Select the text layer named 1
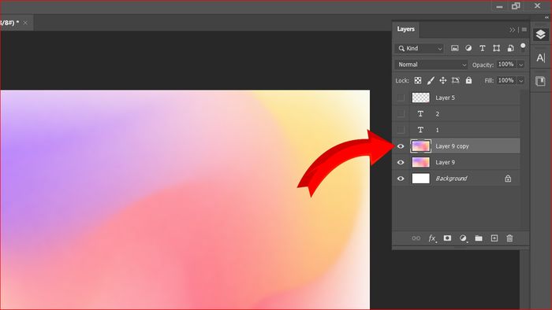This screenshot has width=552, height=310. tap(457, 130)
